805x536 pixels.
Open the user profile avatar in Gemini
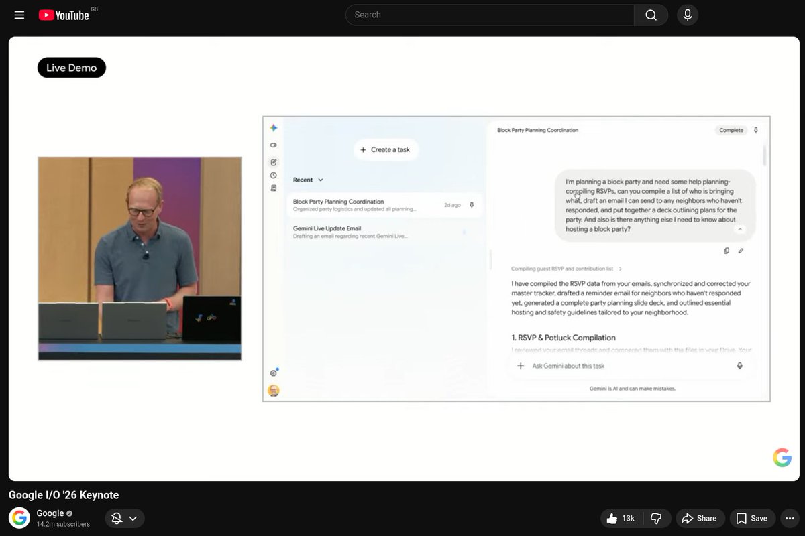click(x=274, y=391)
